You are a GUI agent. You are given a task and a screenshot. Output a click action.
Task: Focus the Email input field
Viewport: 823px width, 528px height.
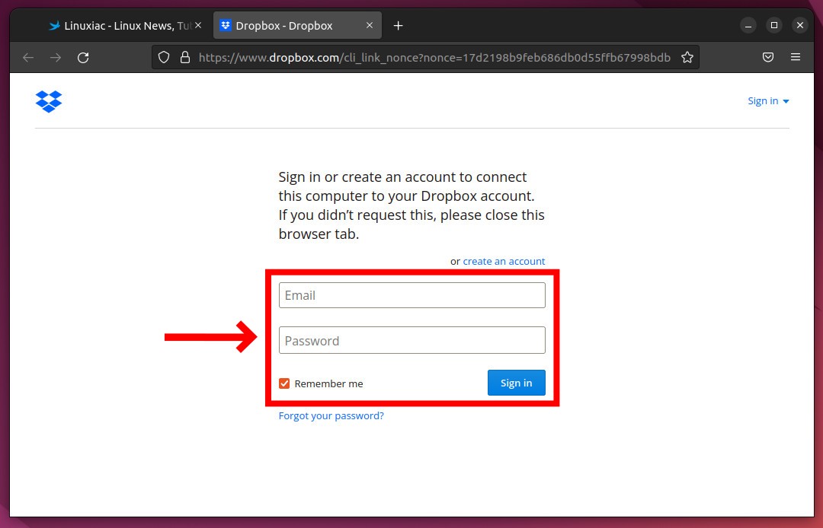click(412, 295)
